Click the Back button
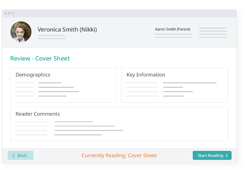 tap(21, 155)
